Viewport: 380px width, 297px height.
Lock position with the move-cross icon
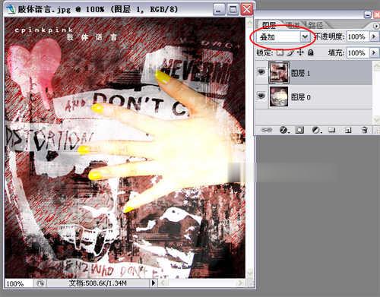[x=300, y=52]
